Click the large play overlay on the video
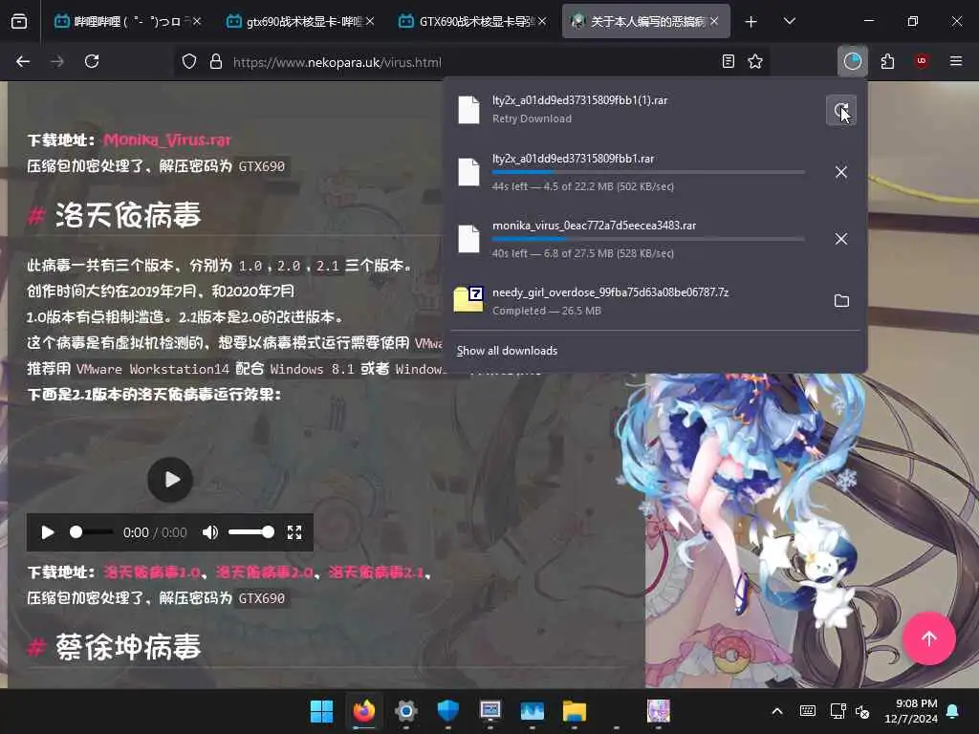This screenshot has height=734, width=979. (x=170, y=480)
